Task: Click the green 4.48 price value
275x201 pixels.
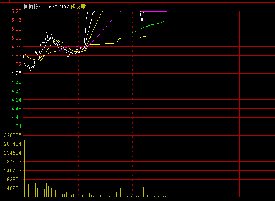Action: (16, 109)
